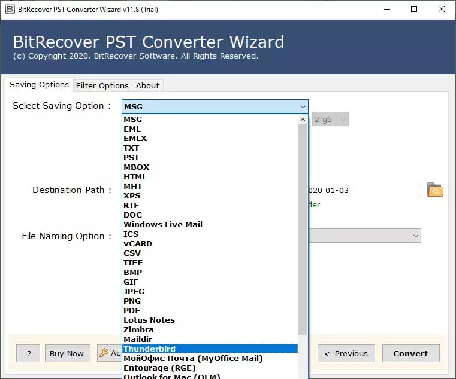Pick GIF image format
Image resolution: width=456 pixels, height=379 pixels.
pos(210,282)
